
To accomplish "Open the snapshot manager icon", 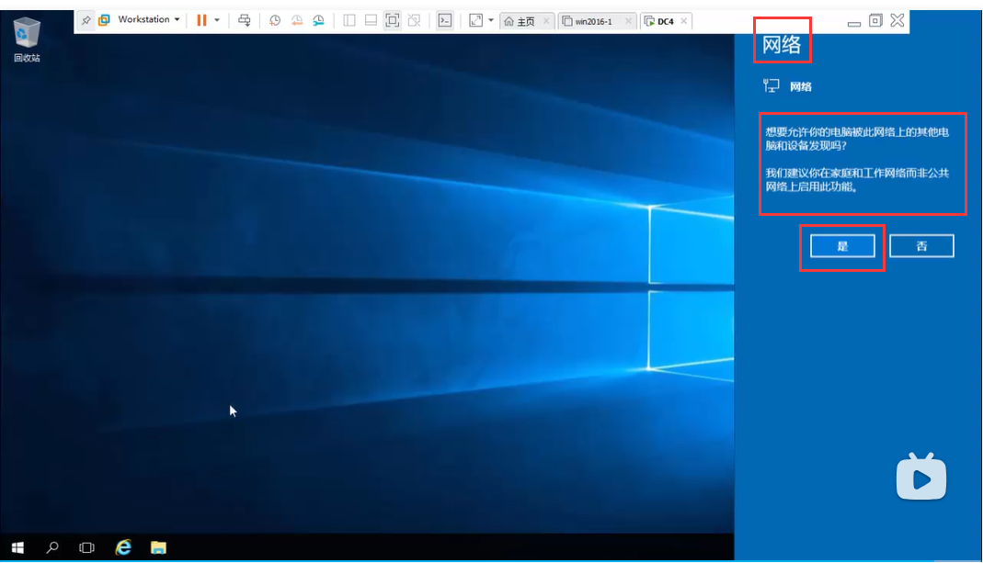I will click(x=318, y=21).
